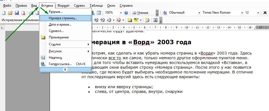Image resolution: width=269 pixels, height=111 pixels.
Task: Click the horizontal ruler at mark 10
Action: point(187,27)
